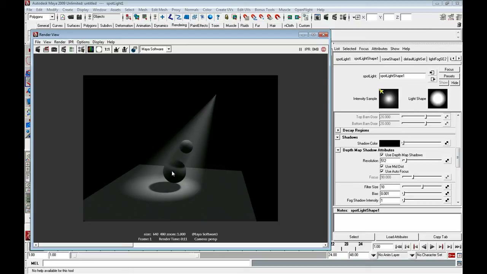Click the map button beside Filter Size
The height and width of the screenshot is (274, 487).
[x=447, y=187]
